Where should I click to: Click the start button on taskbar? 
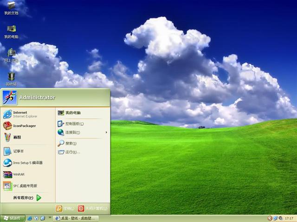pyautogui.click(x=13, y=218)
